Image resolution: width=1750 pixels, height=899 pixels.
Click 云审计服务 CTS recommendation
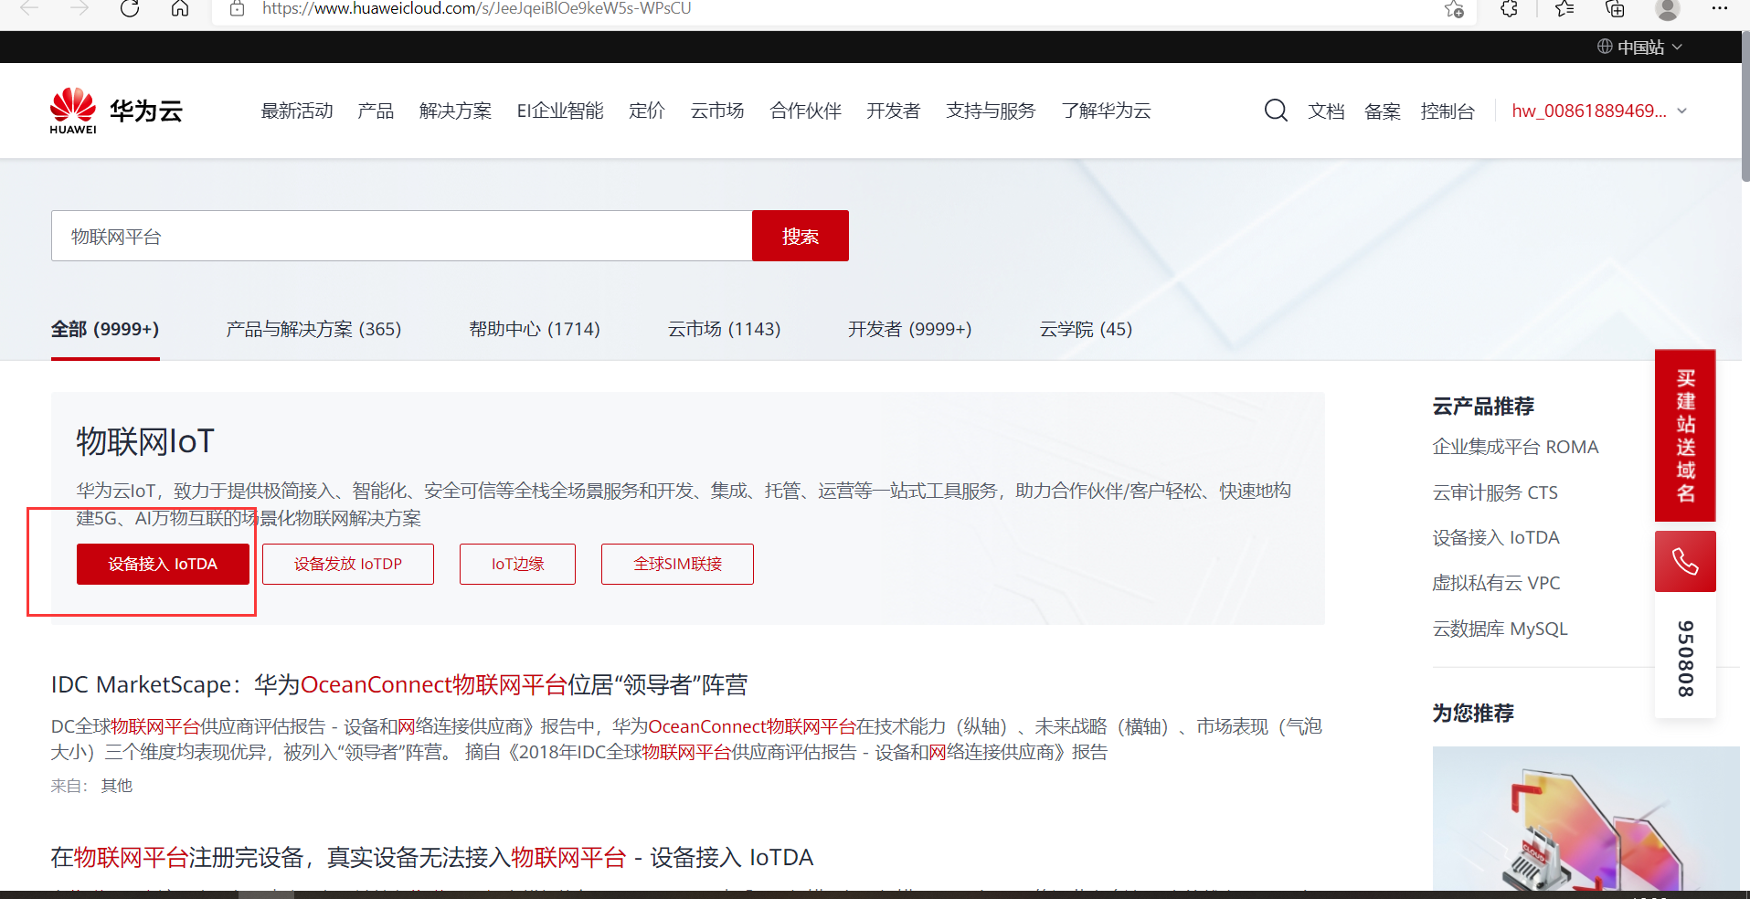pos(1495,492)
